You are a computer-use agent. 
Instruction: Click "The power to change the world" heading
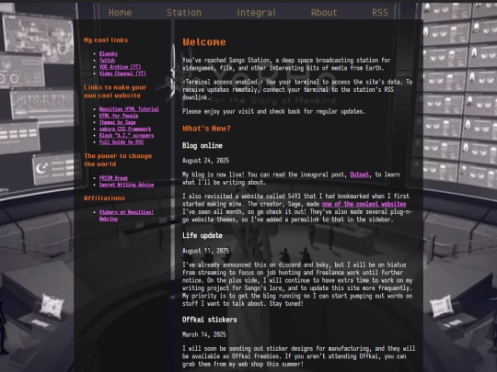pos(118,160)
